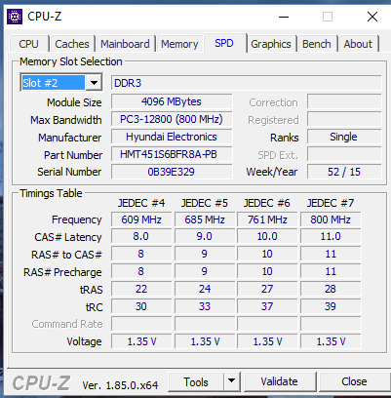Click the tRC value 39

coord(331,306)
